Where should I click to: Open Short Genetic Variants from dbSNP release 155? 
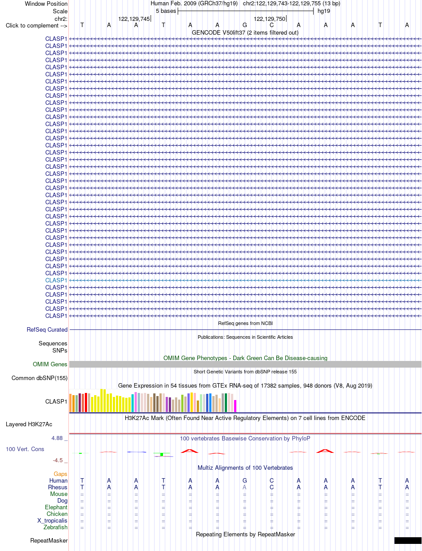pyautogui.click(x=245, y=372)
